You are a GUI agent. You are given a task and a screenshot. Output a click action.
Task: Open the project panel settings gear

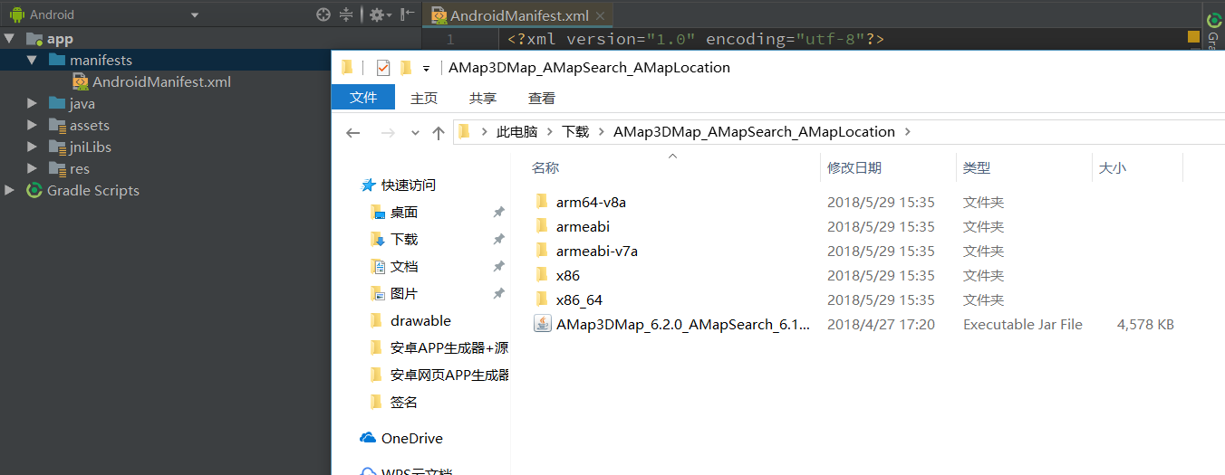click(377, 14)
